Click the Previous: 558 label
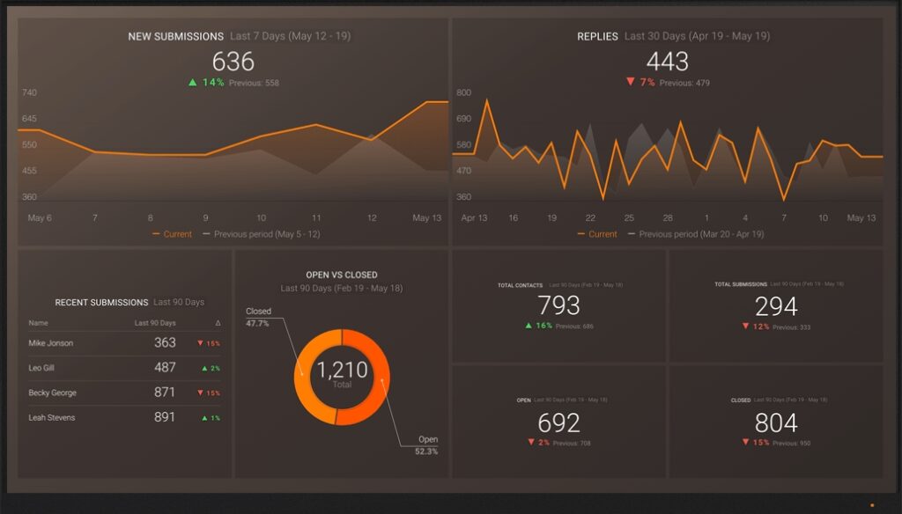Image resolution: width=902 pixels, height=514 pixels. point(254,83)
